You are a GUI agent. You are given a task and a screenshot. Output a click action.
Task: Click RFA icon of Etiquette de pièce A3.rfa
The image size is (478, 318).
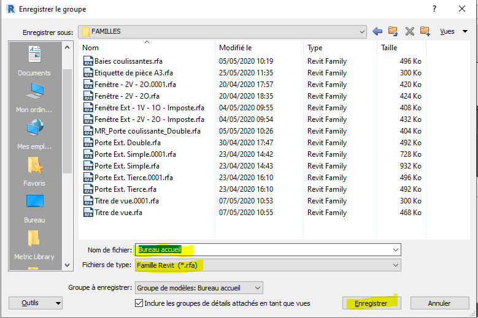coord(88,73)
